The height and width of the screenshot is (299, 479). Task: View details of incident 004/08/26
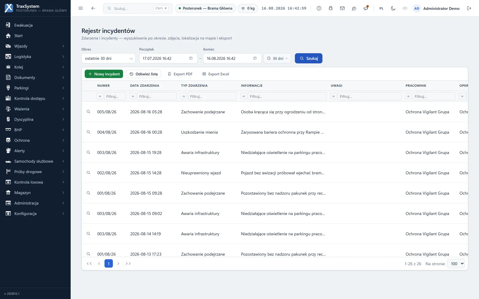[x=88, y=132]
